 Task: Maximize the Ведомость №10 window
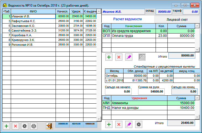[185, 5]
